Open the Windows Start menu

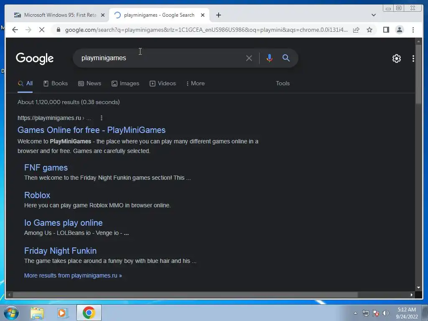pyautogui.click(x=11, y=313)
